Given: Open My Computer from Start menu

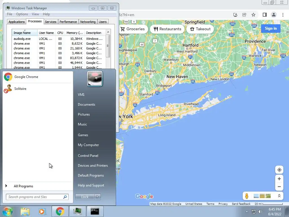Looking at the screenshot, I should click(x=88, y=145).
